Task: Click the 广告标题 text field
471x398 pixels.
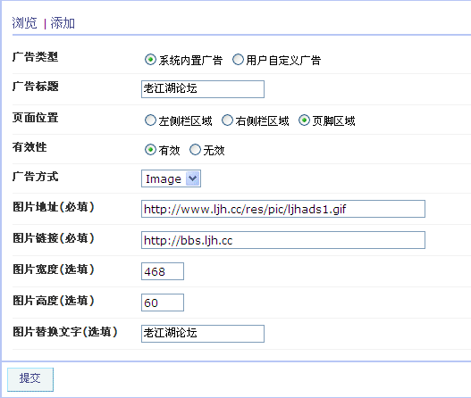Action: (203, 89)
